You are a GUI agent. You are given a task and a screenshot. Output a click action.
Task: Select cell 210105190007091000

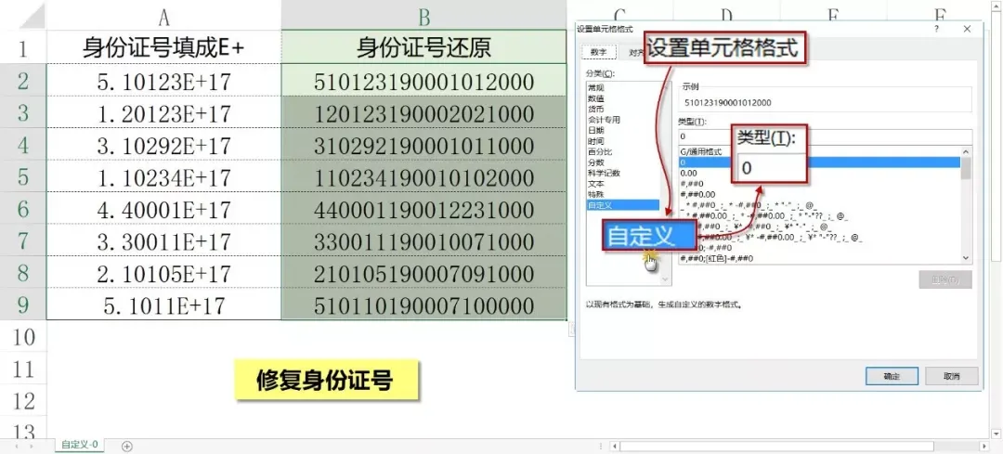423,273
